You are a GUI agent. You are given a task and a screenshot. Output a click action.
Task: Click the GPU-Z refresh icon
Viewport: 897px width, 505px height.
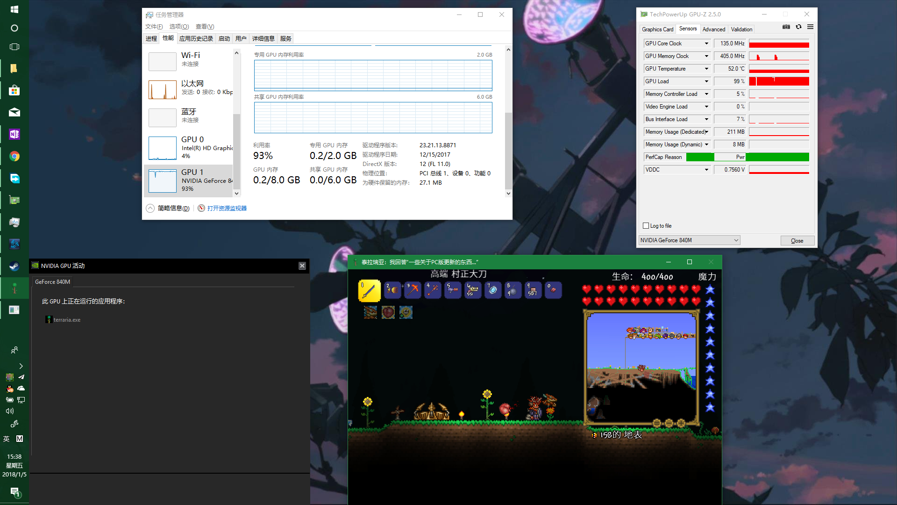coord(798,27)
